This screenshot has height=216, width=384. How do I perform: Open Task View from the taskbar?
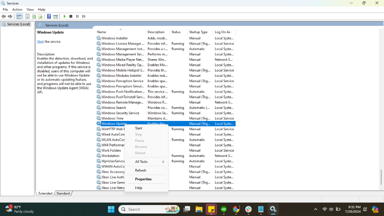tap(187, 209)
